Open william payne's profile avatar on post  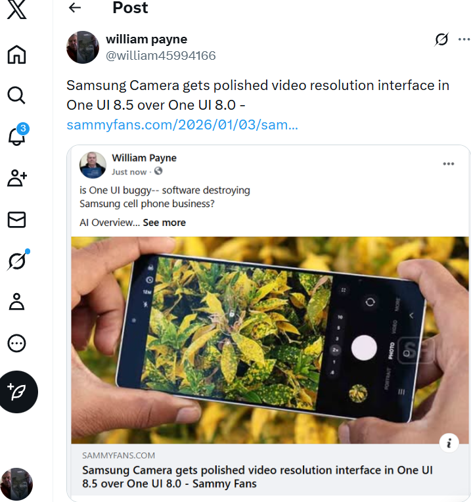pos(83,47)
